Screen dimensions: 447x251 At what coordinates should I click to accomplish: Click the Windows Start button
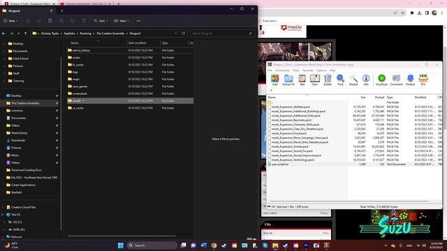point(121,245)
